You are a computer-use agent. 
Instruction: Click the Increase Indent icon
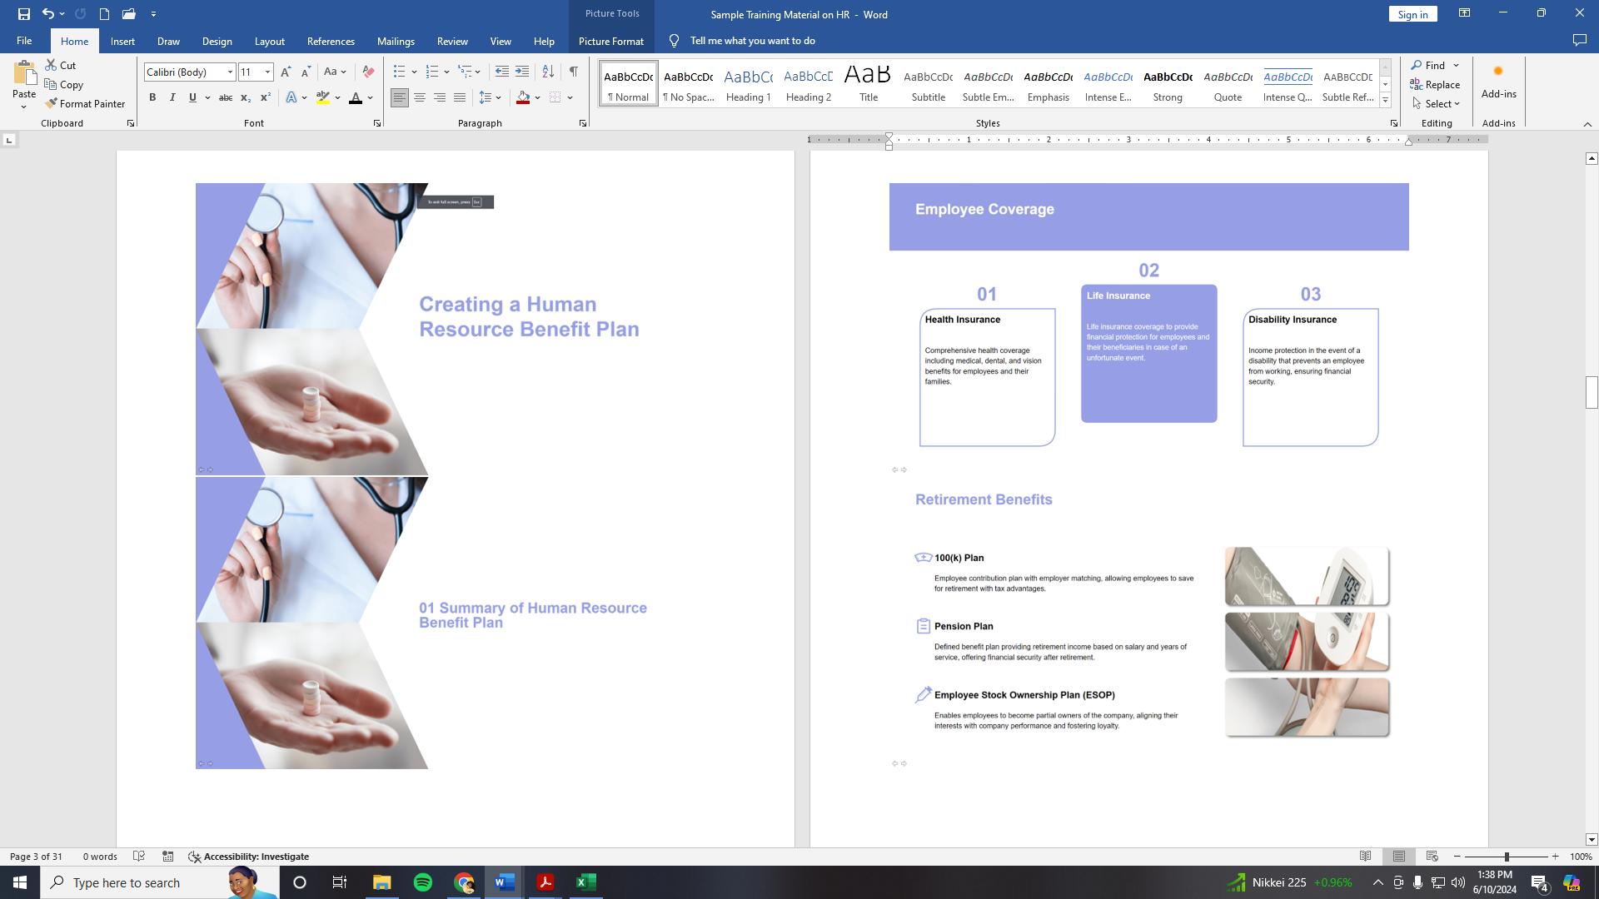point(522,72)
